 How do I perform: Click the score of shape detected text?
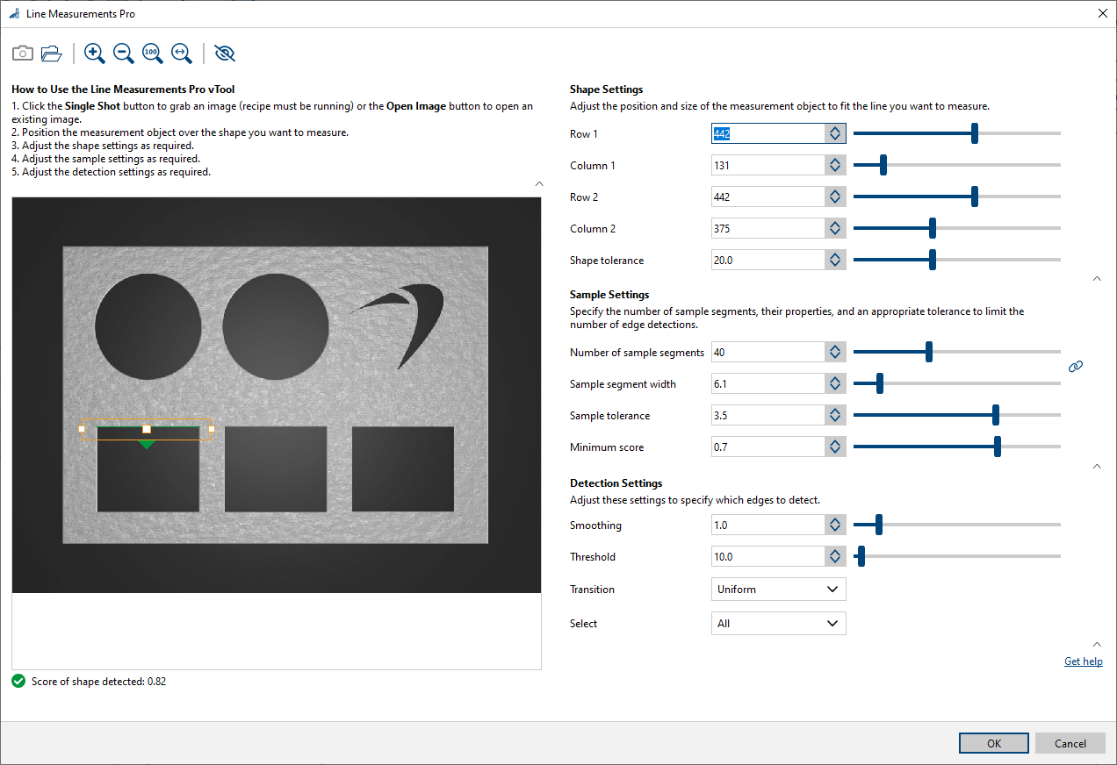[x=98, y=681]
